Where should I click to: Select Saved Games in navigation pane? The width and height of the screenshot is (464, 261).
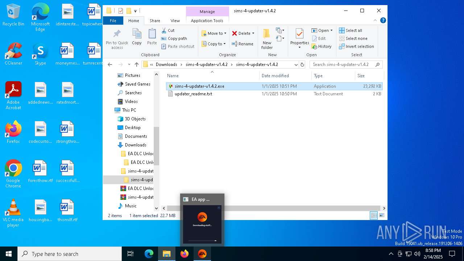tap(137, 84)
